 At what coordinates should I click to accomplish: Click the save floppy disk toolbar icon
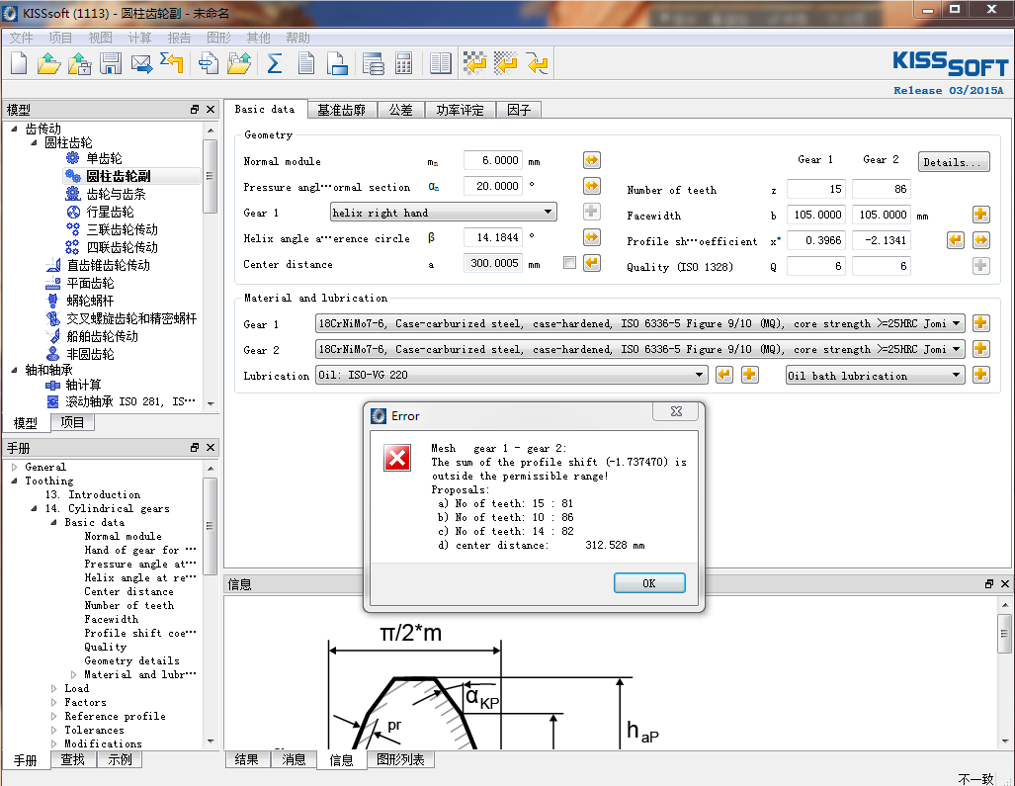coord(111,63)
